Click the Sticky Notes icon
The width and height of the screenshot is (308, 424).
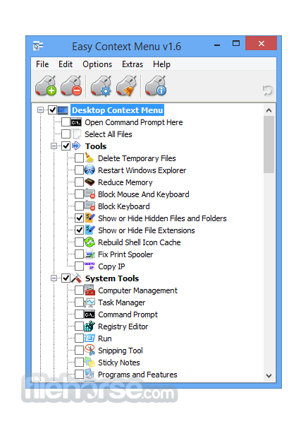(90, 362)
